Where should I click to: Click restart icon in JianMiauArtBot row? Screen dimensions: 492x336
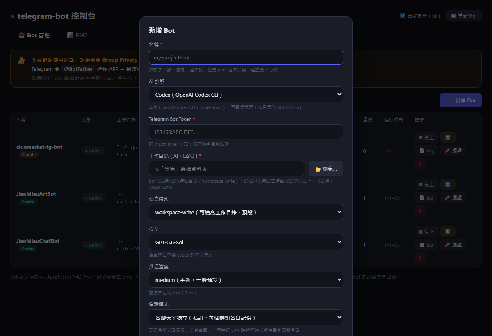[x=448, y=184]
